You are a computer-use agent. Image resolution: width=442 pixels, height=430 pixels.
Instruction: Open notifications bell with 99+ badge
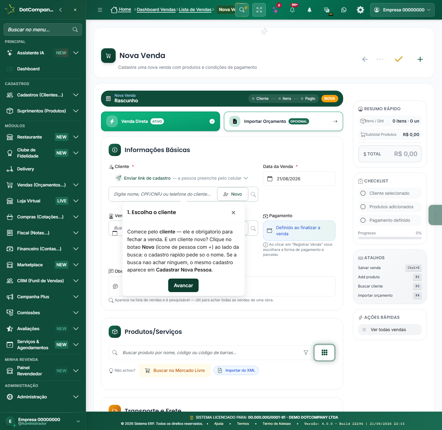(292, 10)
